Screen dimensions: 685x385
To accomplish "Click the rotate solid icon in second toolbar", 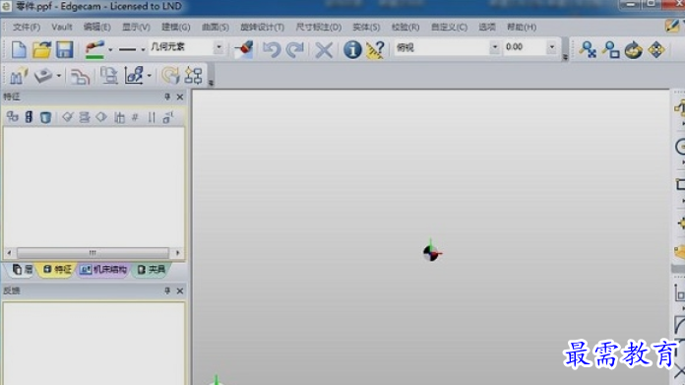I will tap(170, 75).
